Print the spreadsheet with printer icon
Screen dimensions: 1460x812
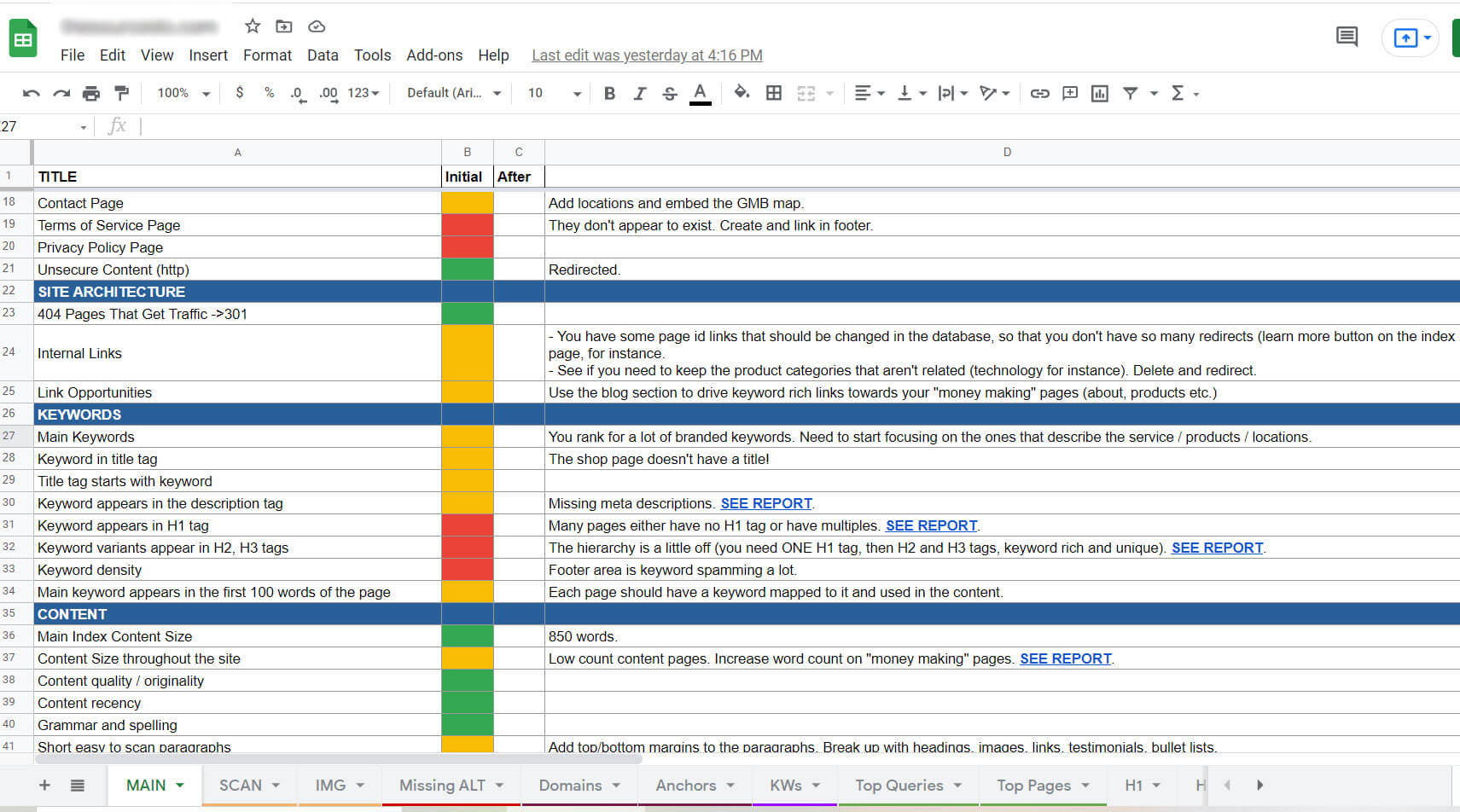[91, 93]
